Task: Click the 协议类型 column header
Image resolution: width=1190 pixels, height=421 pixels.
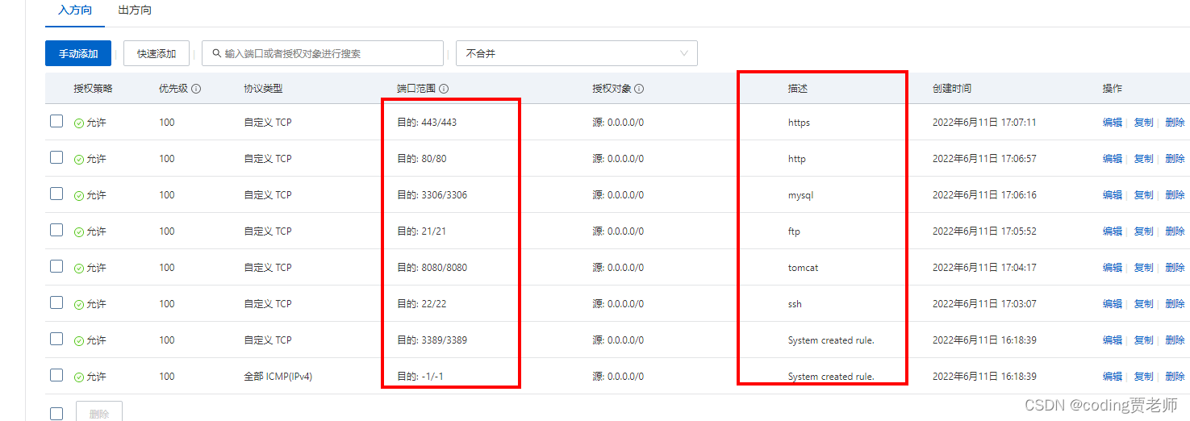Action: tap(263, 89)
